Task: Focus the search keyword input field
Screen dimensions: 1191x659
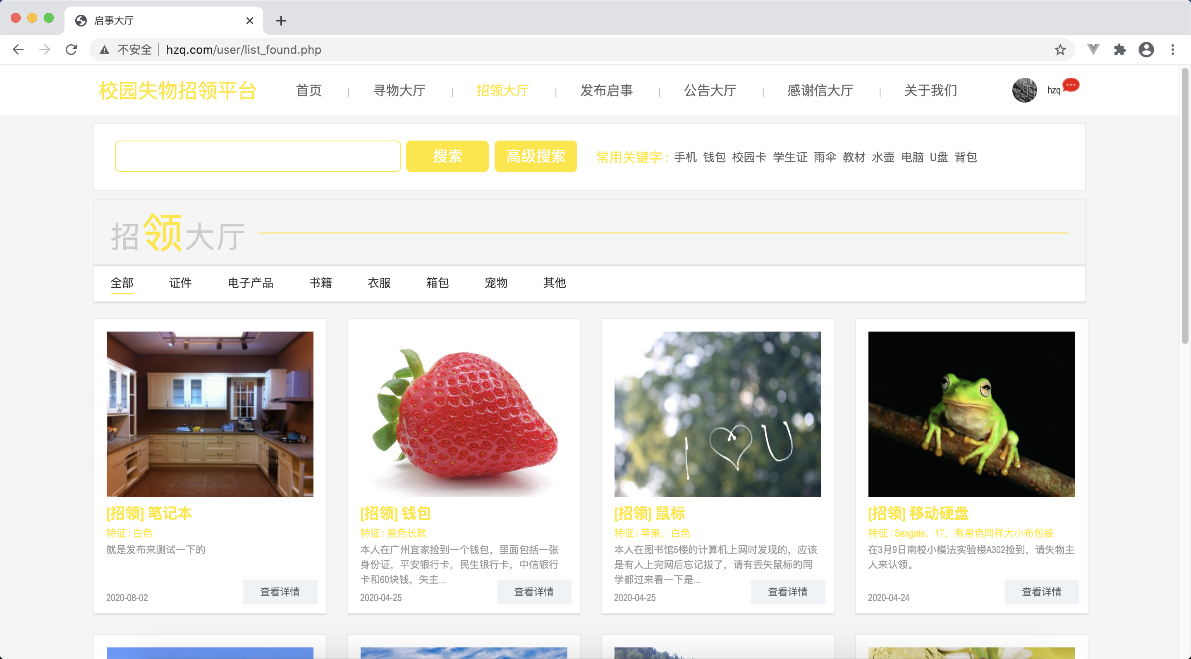Action: pyautogui.click(x=258, y=156)
